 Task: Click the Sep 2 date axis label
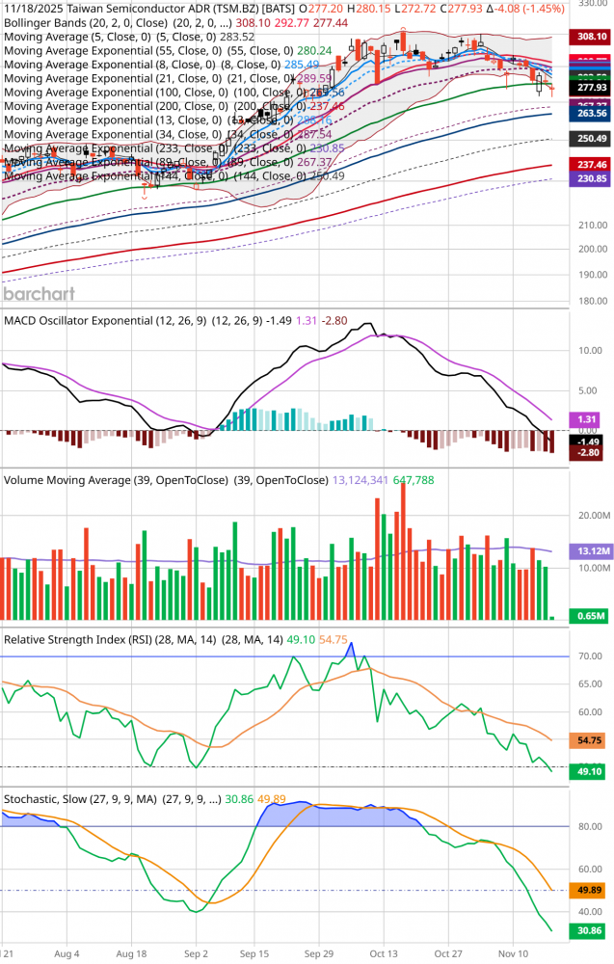point(196,951)
